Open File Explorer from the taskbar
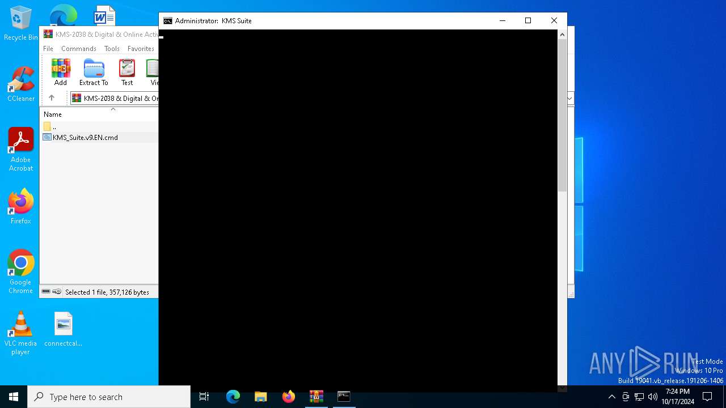 pos(261,397)
